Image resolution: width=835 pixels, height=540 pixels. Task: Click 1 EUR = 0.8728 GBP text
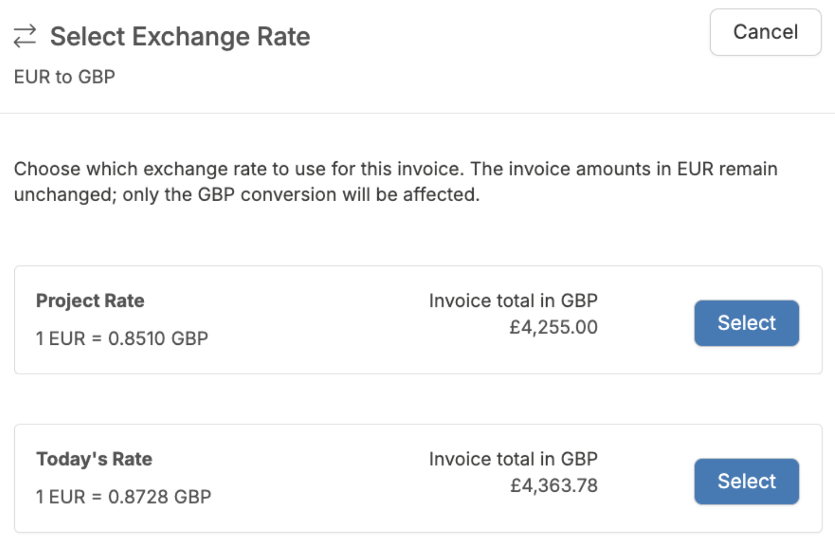123,497
